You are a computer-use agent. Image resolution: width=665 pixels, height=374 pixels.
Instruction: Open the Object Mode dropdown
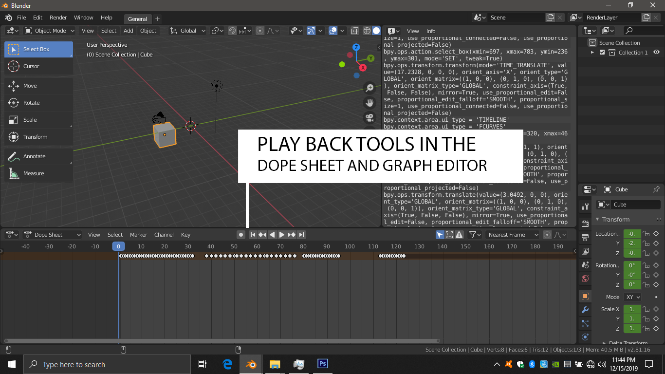[50, 31]
